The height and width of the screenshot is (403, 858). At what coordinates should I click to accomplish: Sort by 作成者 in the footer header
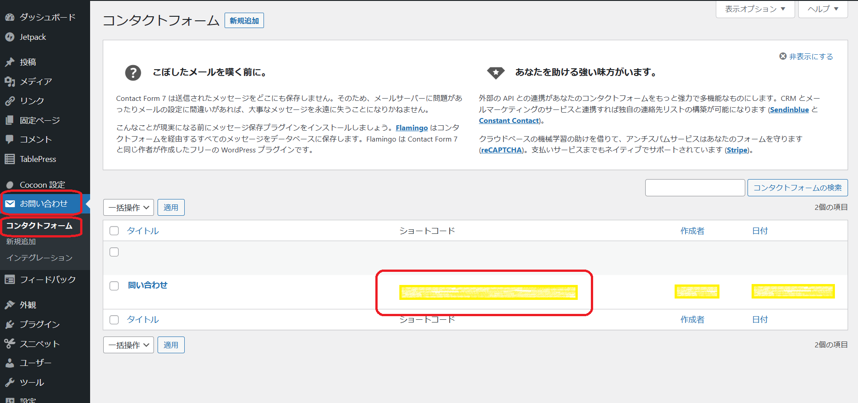(692, 319)
